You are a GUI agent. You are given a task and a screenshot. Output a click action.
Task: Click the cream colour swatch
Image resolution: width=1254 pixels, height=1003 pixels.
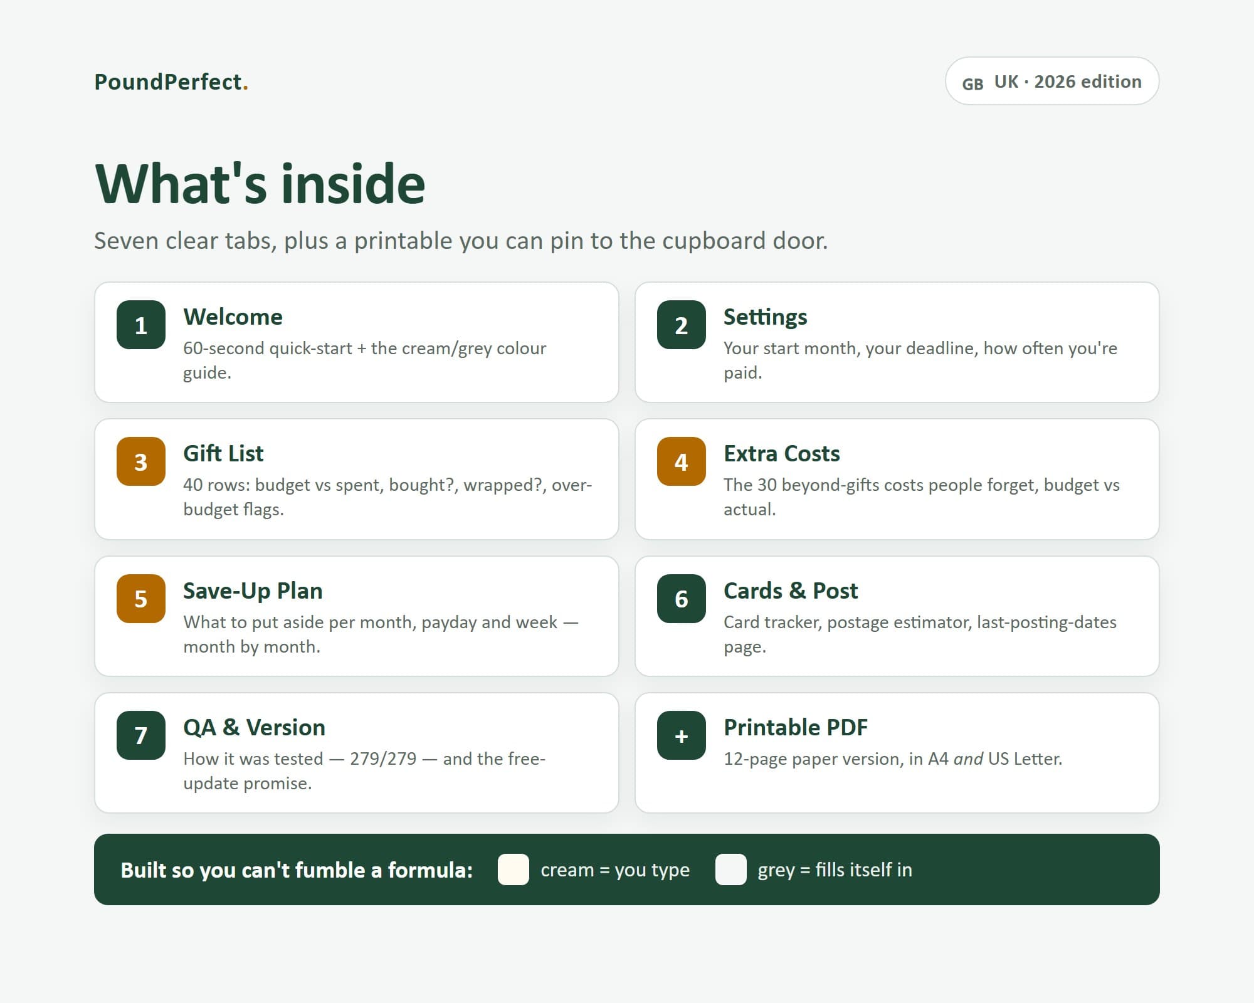514,869
